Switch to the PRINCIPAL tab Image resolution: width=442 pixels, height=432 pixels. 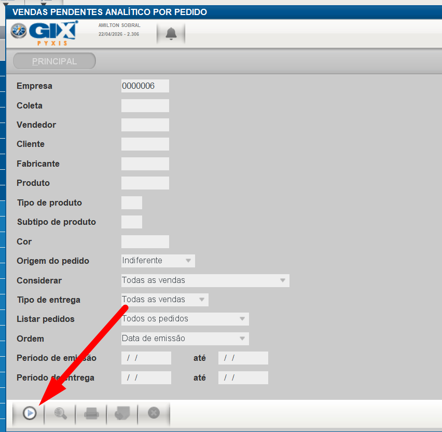(54, 61)
